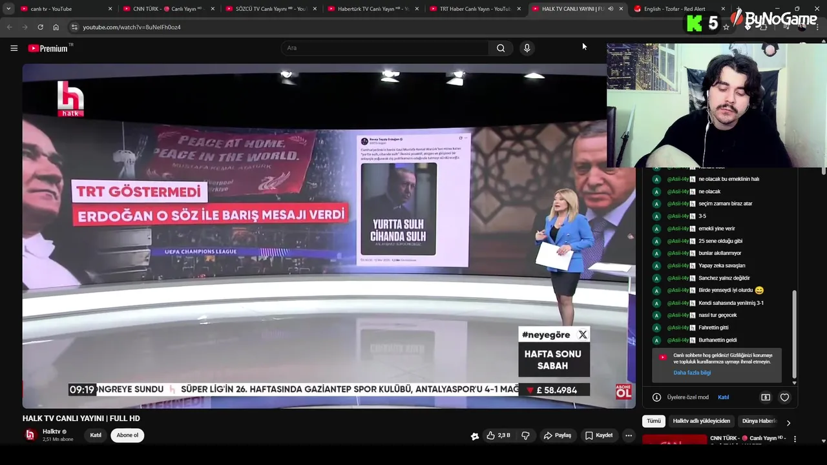Bookmark this page with star icon
Viewport: 827px width, 465px height.
coord(726,27)
